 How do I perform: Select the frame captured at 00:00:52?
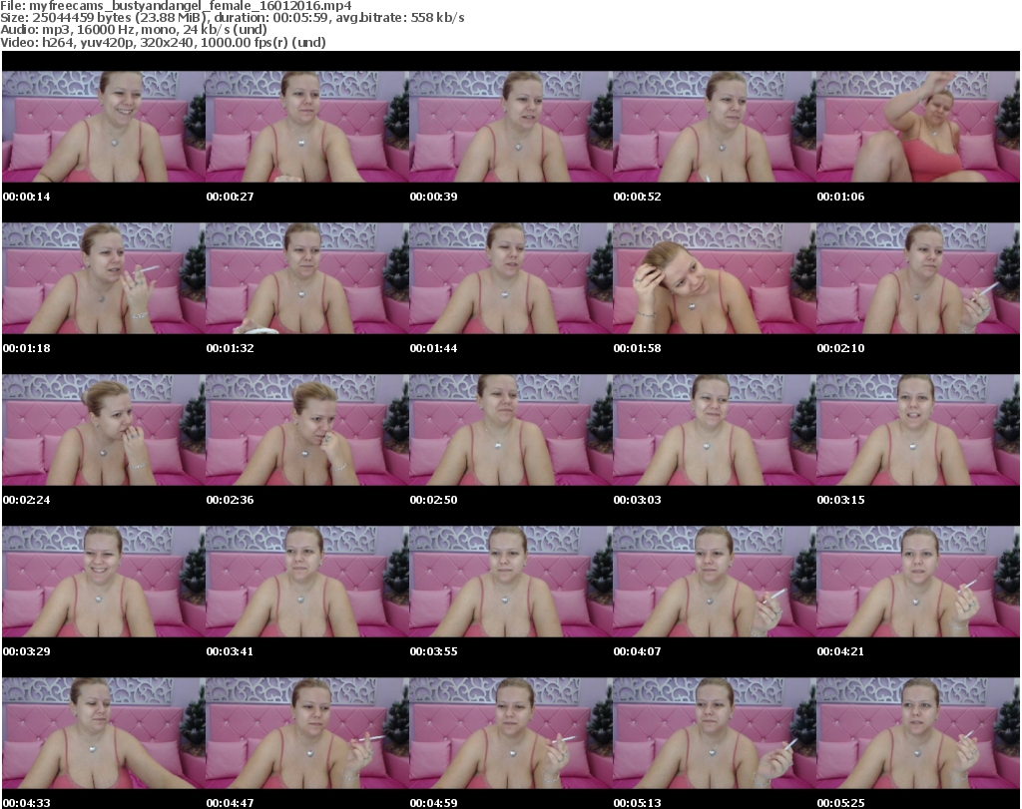[x=714, y=127]
